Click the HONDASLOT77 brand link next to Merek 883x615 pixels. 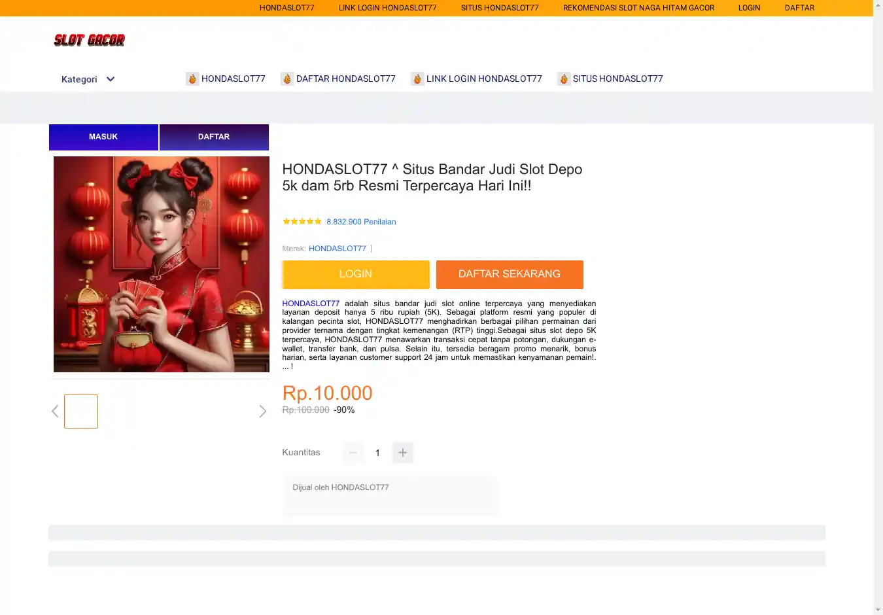coord(338,249)
